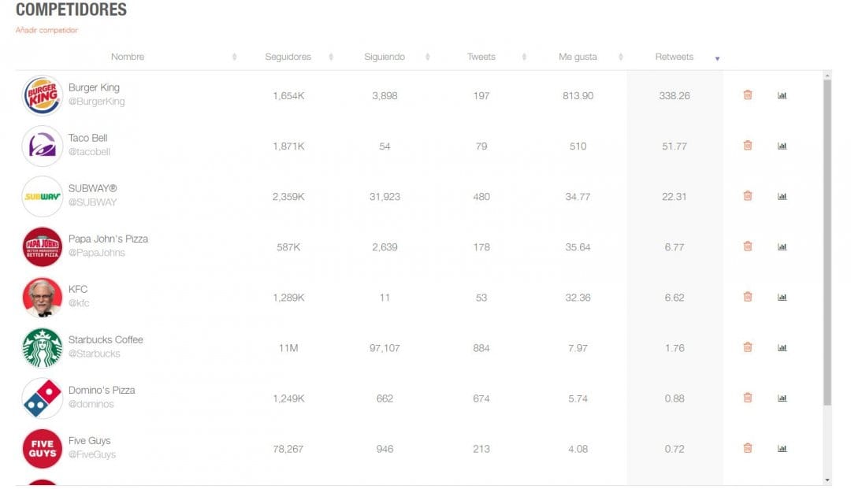Toggle sorting on the Seguidores column
The height and width of the screenshot is (489, 851).
[x=332, y=57]
